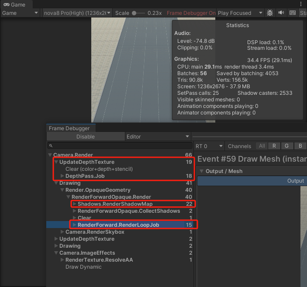Viewport: 307px width, 287px height.
Task: Collapse the first UpdateDepthTexture node arrow
Action: (x=56, y=162)
